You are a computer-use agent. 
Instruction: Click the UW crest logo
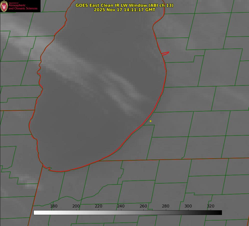[4, 6]
